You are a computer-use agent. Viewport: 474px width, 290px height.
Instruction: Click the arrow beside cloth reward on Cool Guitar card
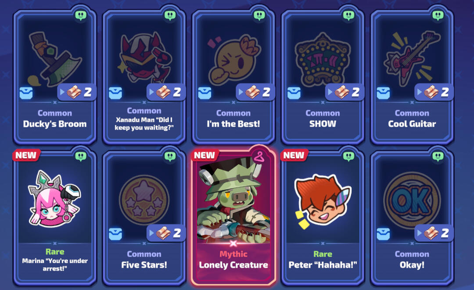(x=419, y=92)
